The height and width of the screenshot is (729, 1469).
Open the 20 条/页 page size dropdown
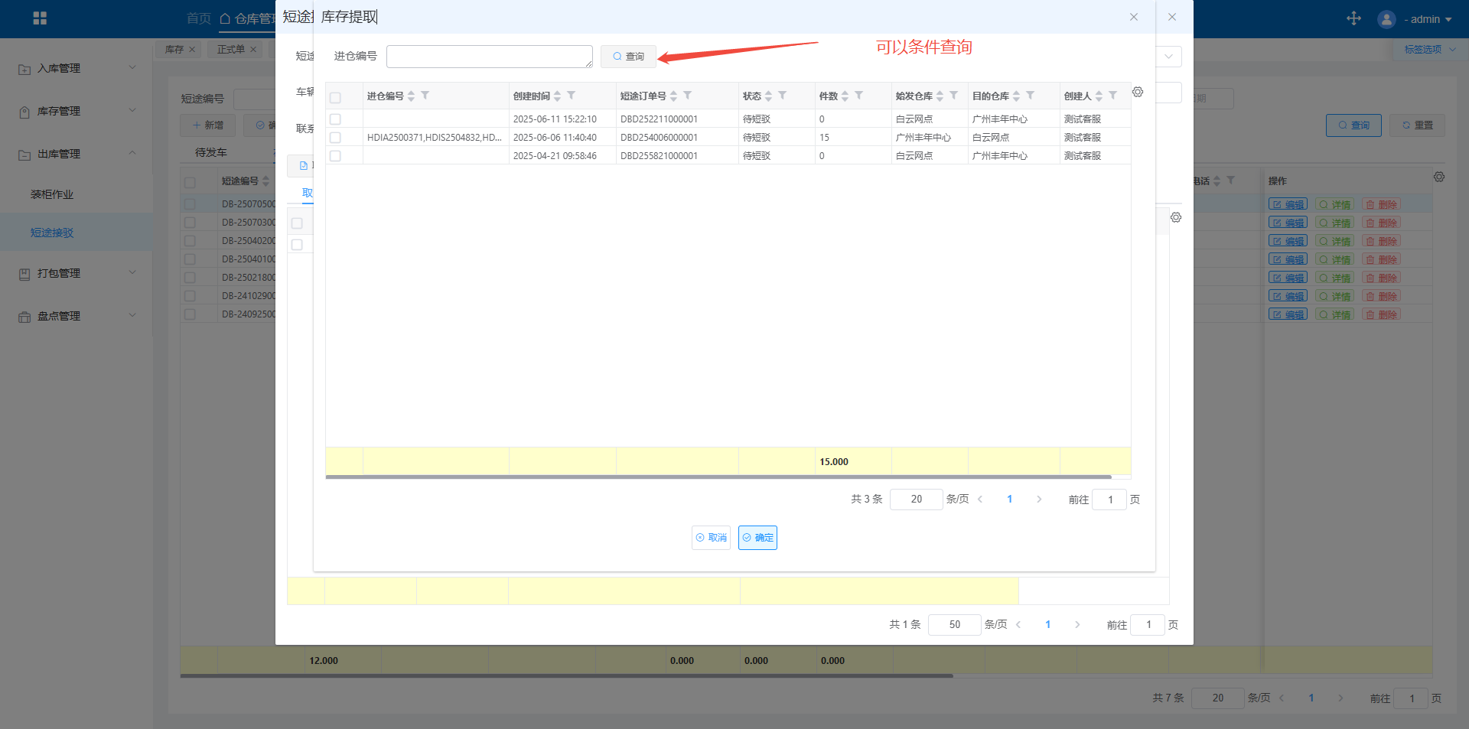(916, 500)
